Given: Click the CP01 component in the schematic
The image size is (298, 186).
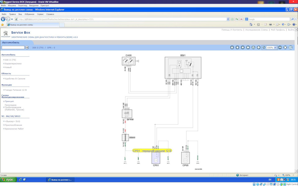Looking at the screenshot, I should (156, 158).
